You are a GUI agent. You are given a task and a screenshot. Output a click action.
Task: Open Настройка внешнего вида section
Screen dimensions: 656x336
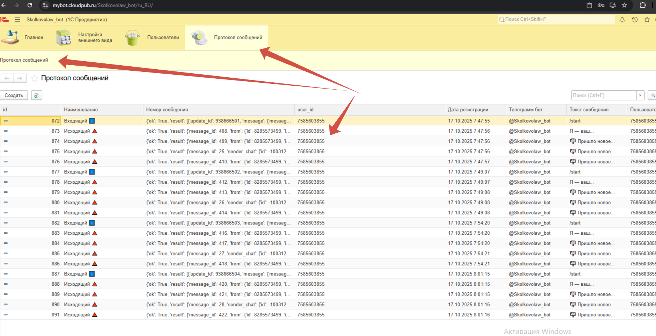tap(85, 38)
